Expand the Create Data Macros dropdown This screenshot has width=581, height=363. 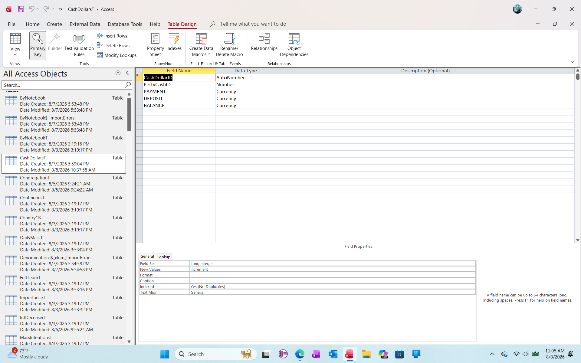201,45
